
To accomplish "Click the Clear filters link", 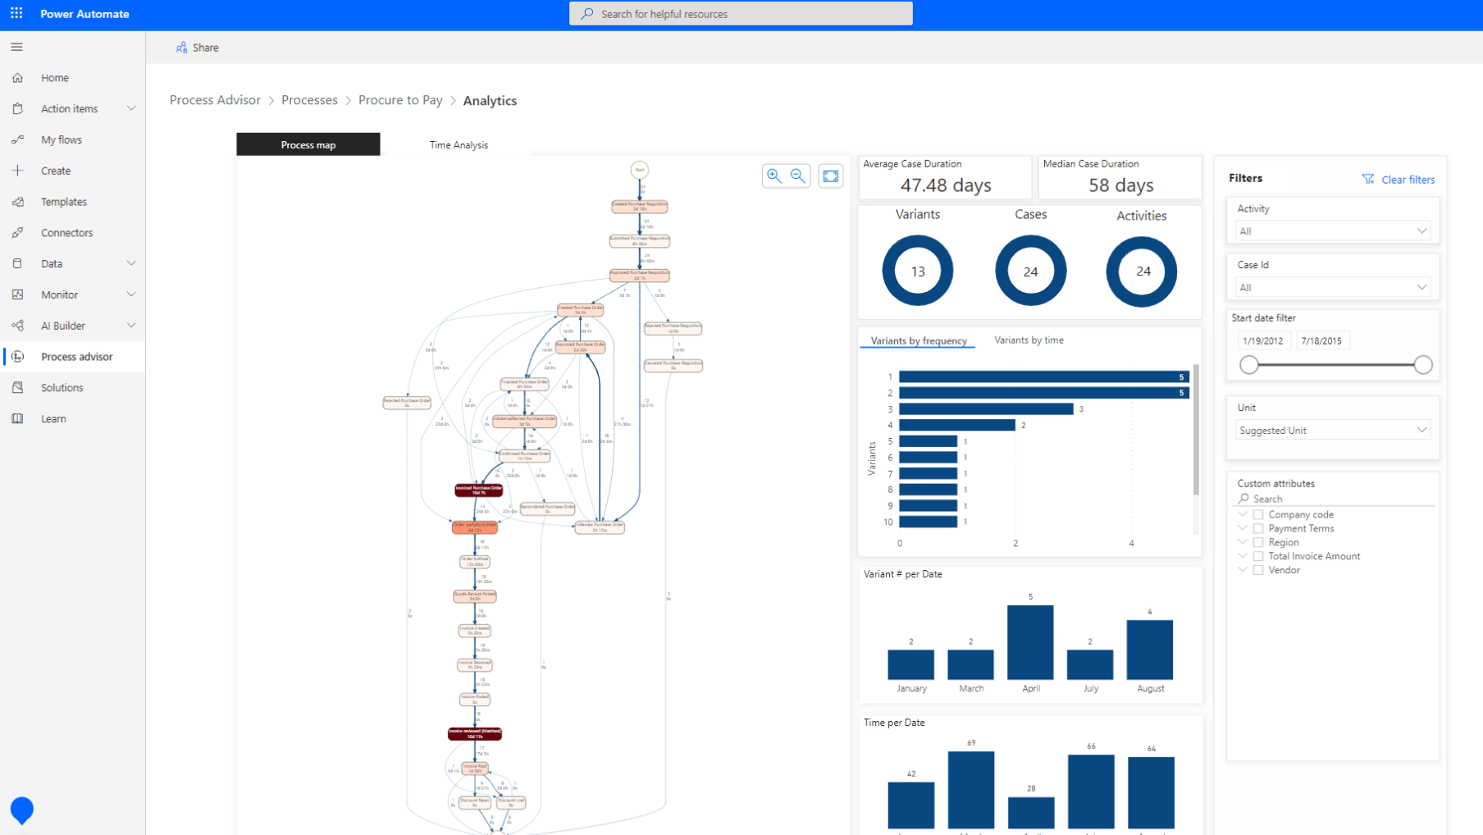I will tap(1399, 180).
